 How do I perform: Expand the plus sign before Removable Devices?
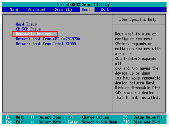coord(15,34)
